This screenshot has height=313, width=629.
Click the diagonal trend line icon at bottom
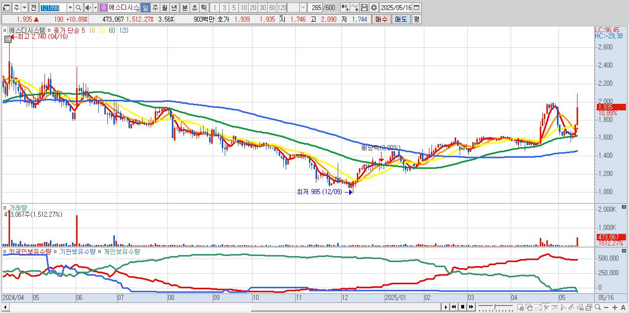point(572,307)
